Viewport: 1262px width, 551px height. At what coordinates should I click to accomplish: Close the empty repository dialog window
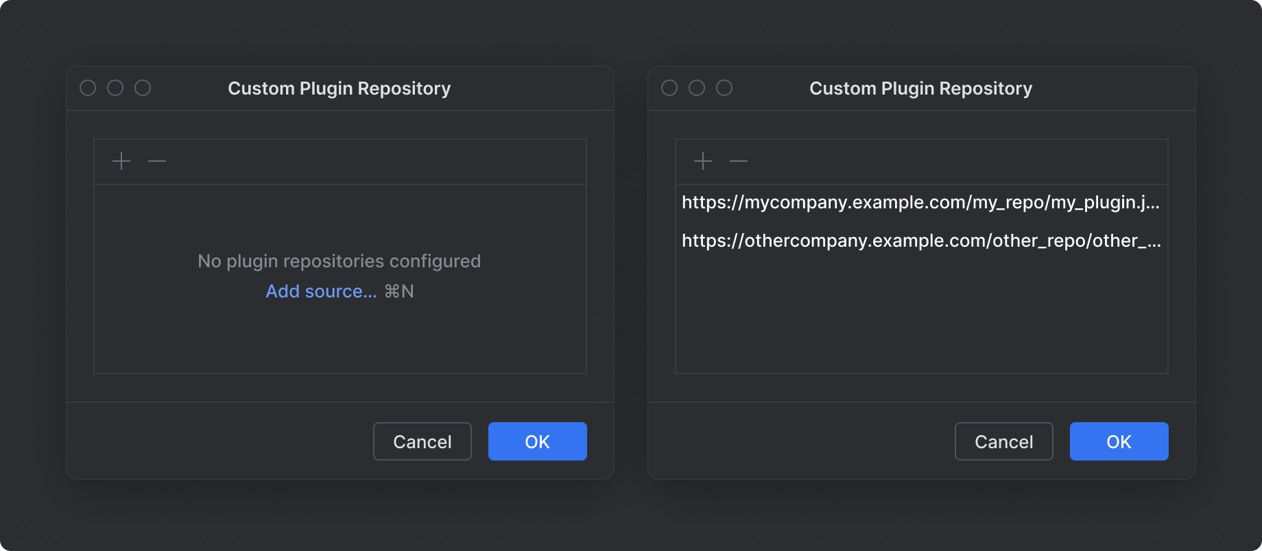(88, 88)
